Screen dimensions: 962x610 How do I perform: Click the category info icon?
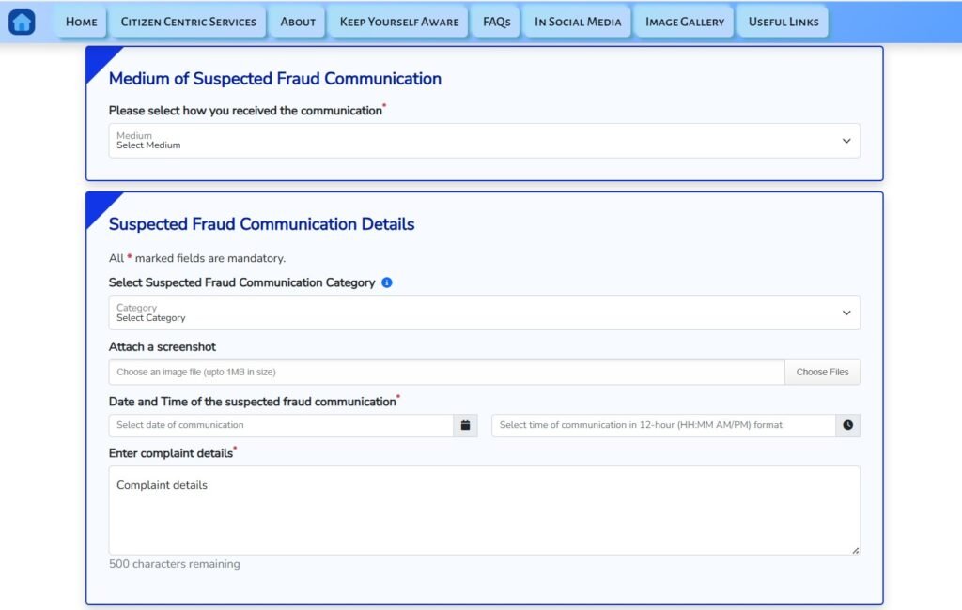tap(387, 282)
